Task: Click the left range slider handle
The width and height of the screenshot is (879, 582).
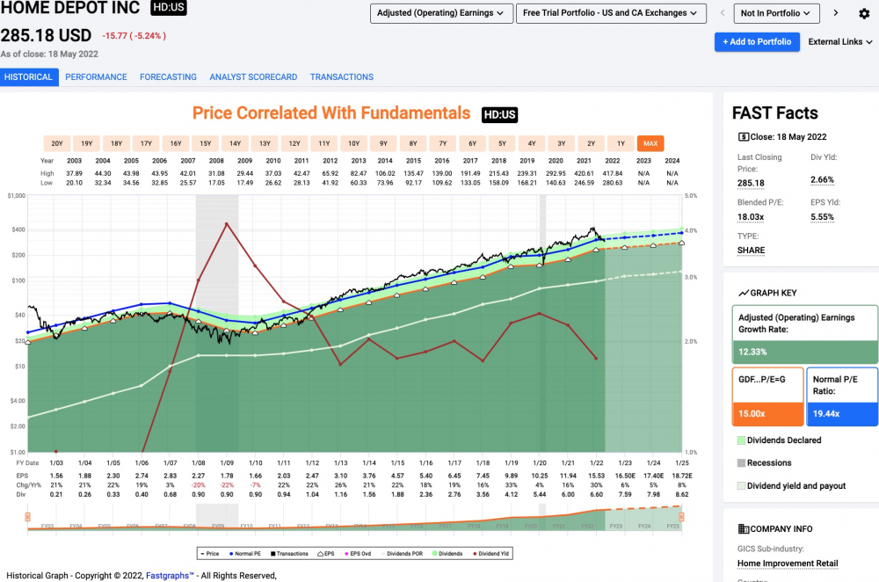Action: pos(27,517)
